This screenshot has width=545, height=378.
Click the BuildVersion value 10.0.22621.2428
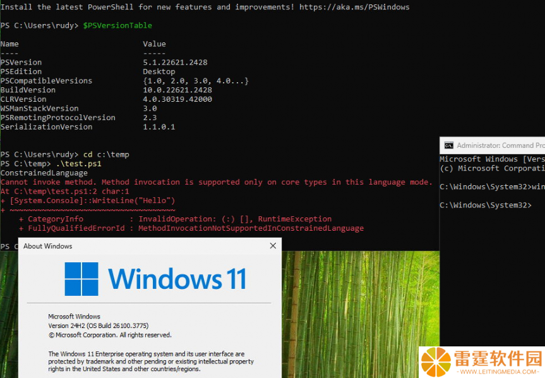[177, 90]
